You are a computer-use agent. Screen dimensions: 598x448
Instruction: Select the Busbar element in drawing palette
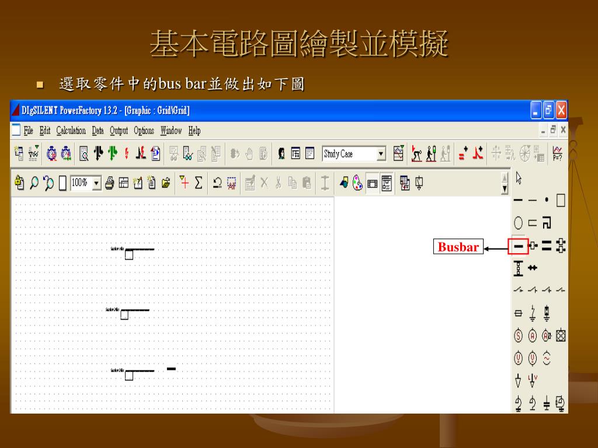click(519, 246)
